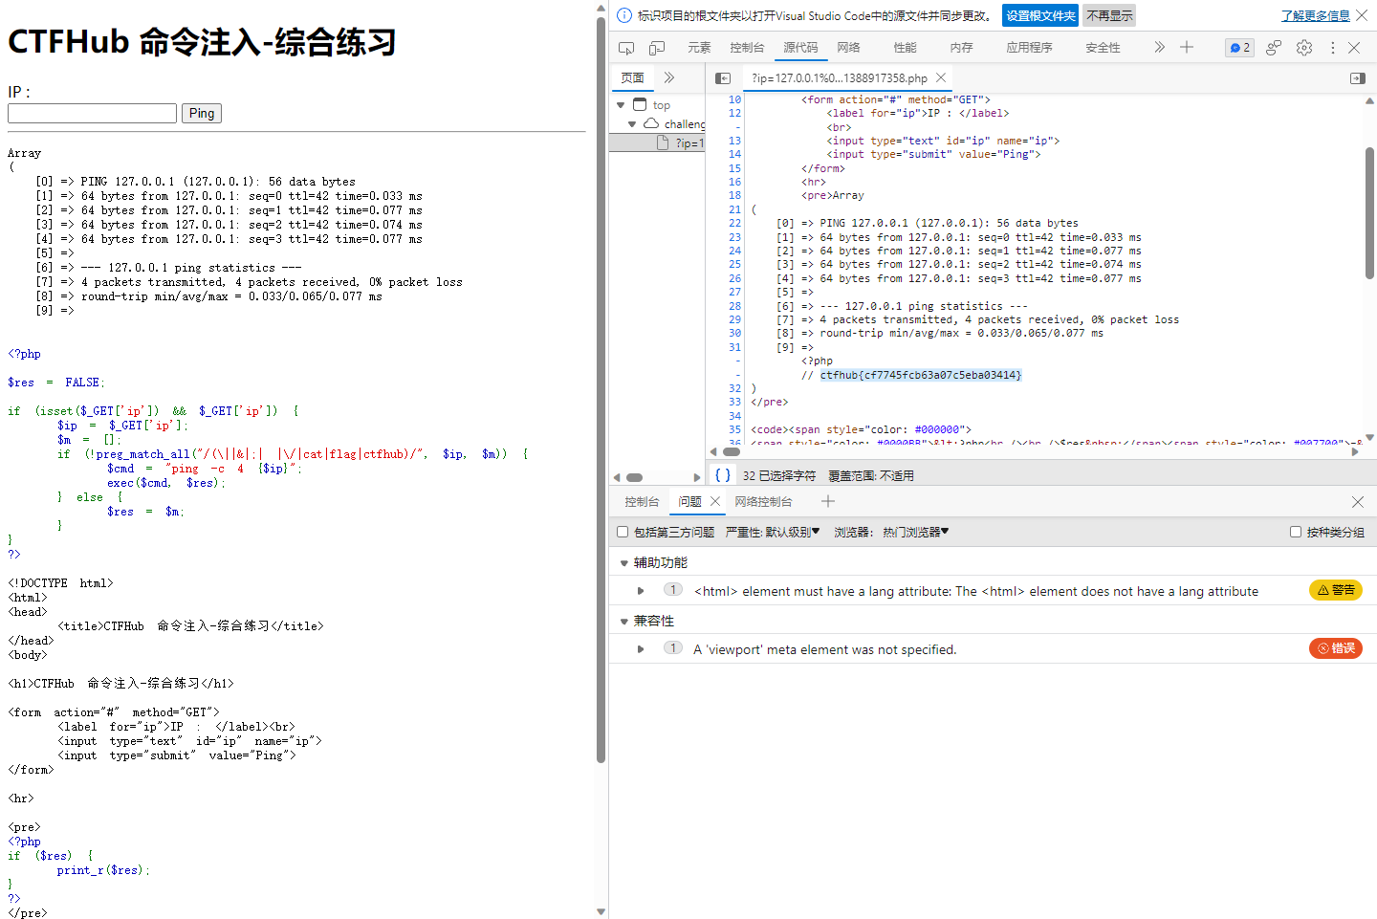Open the 网络控制台 drawer tab
Screen dimensions: 1377x919
(x=763, y=501)
